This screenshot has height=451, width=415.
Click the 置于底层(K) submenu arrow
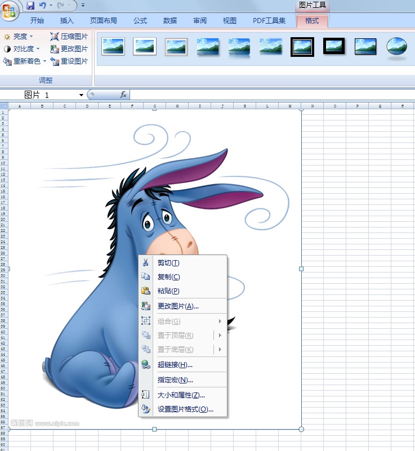pyautogui.click(x=220, y=349)
